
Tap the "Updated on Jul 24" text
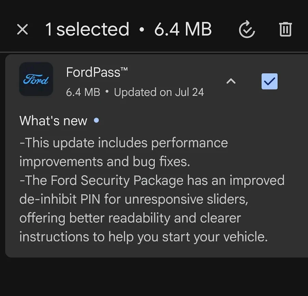159,92
